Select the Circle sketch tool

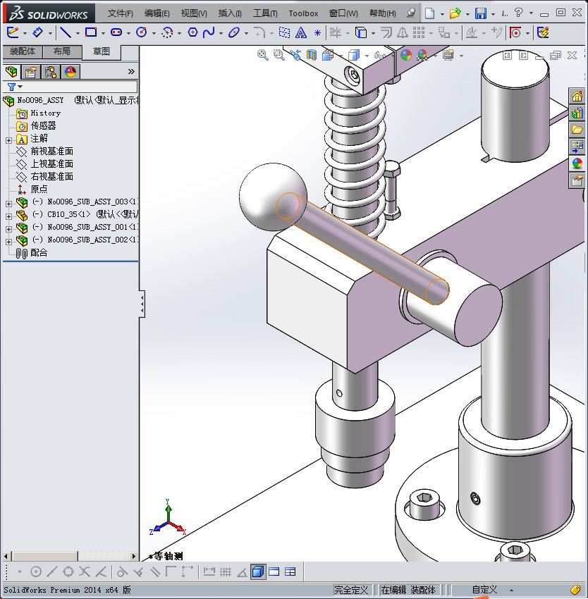click(x=142, y=32)
